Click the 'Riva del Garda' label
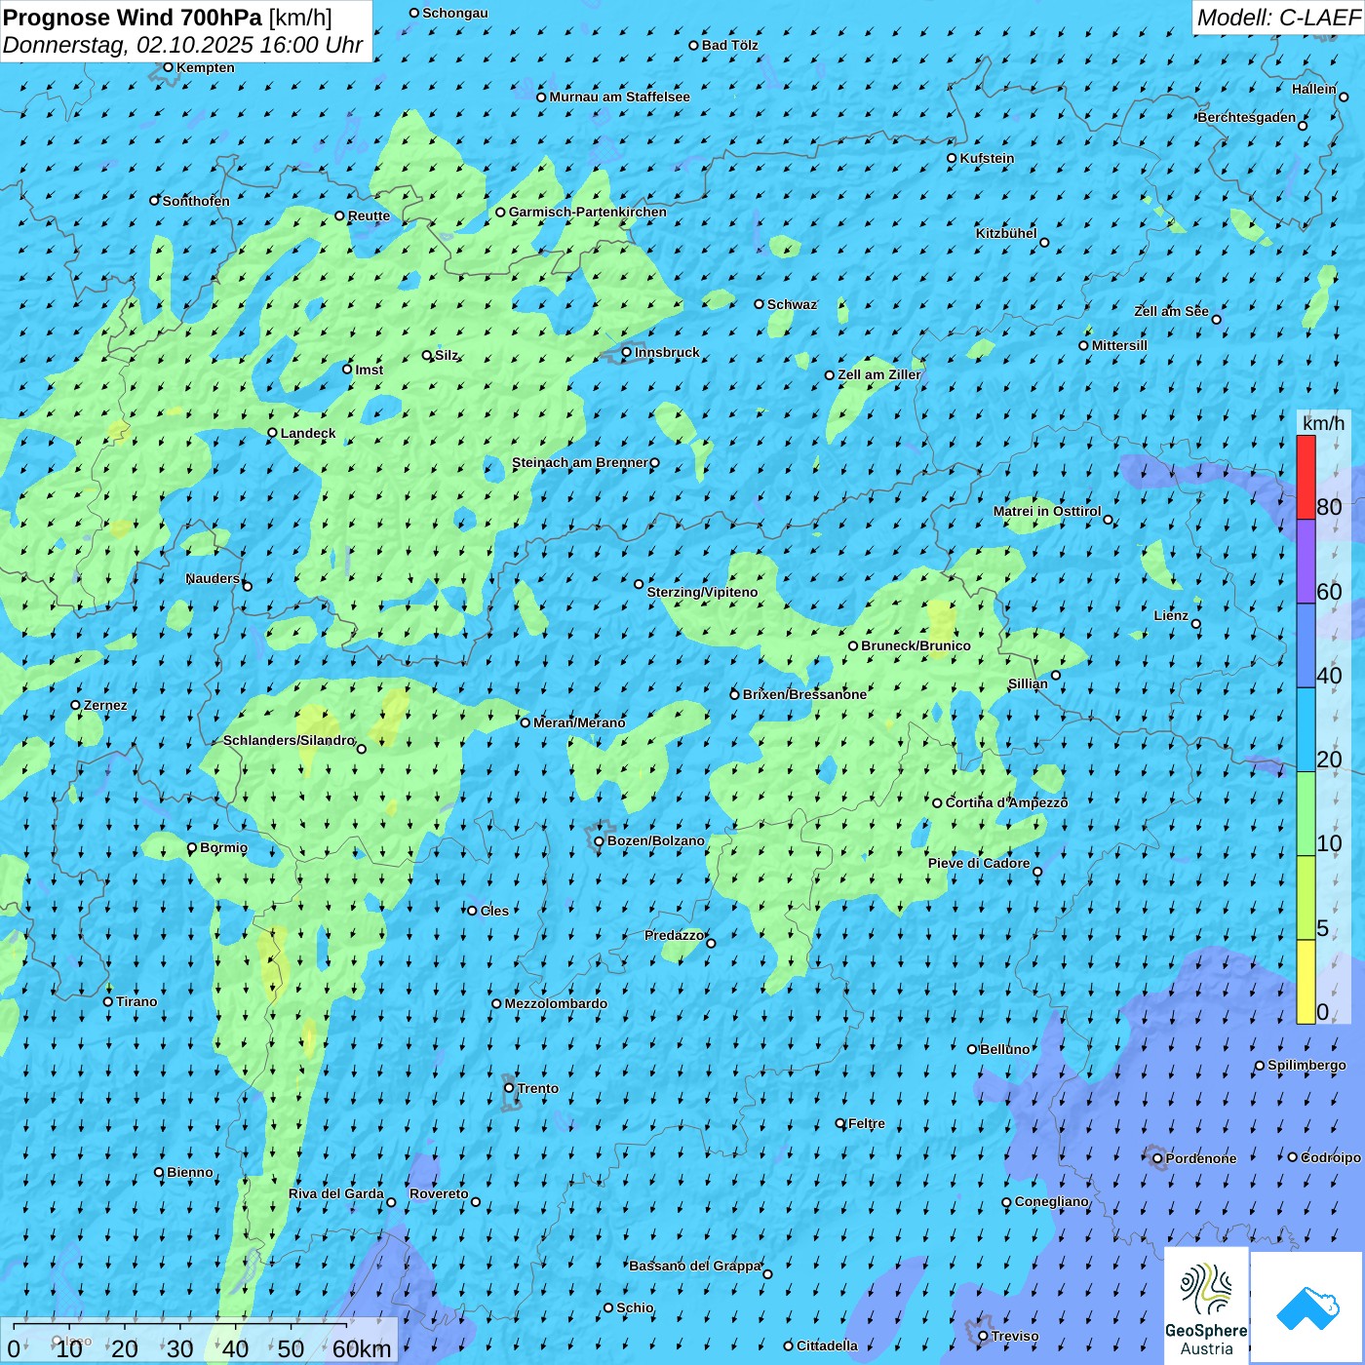1365x1365 pixels. click(x=336, y=1193)
